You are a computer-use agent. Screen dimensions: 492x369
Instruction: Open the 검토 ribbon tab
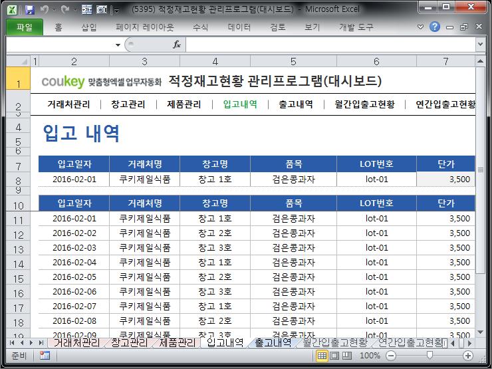278,27
